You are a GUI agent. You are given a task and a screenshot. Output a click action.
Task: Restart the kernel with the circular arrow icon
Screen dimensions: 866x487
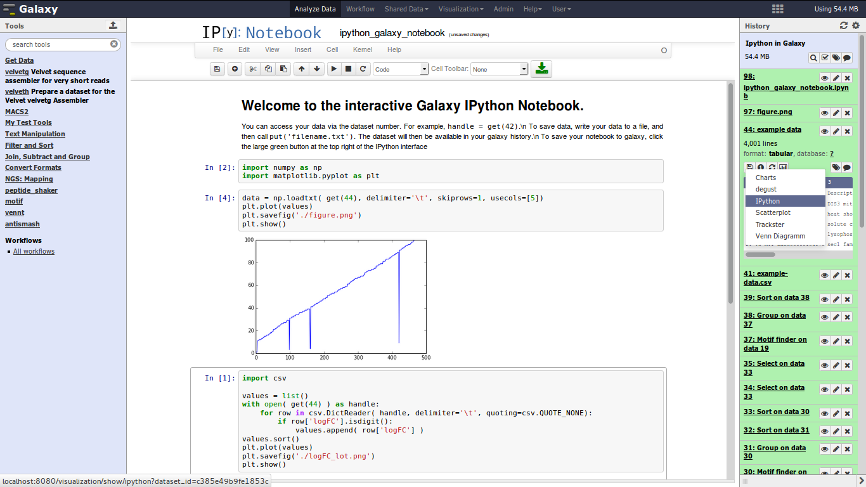[363, 68]
